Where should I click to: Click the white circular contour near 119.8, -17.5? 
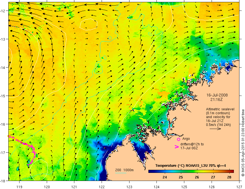[x=39, y=169]
